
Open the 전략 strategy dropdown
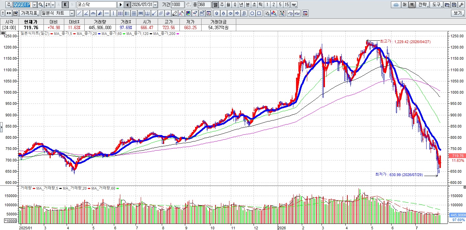point(422,5)
